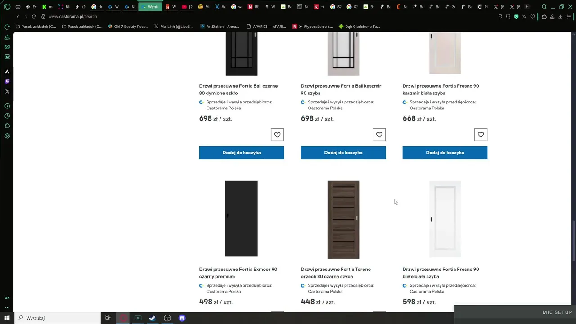Screen dimensions: 576x324
Task: Open the ArtStation - Anna bookmark
Action: 220,27
